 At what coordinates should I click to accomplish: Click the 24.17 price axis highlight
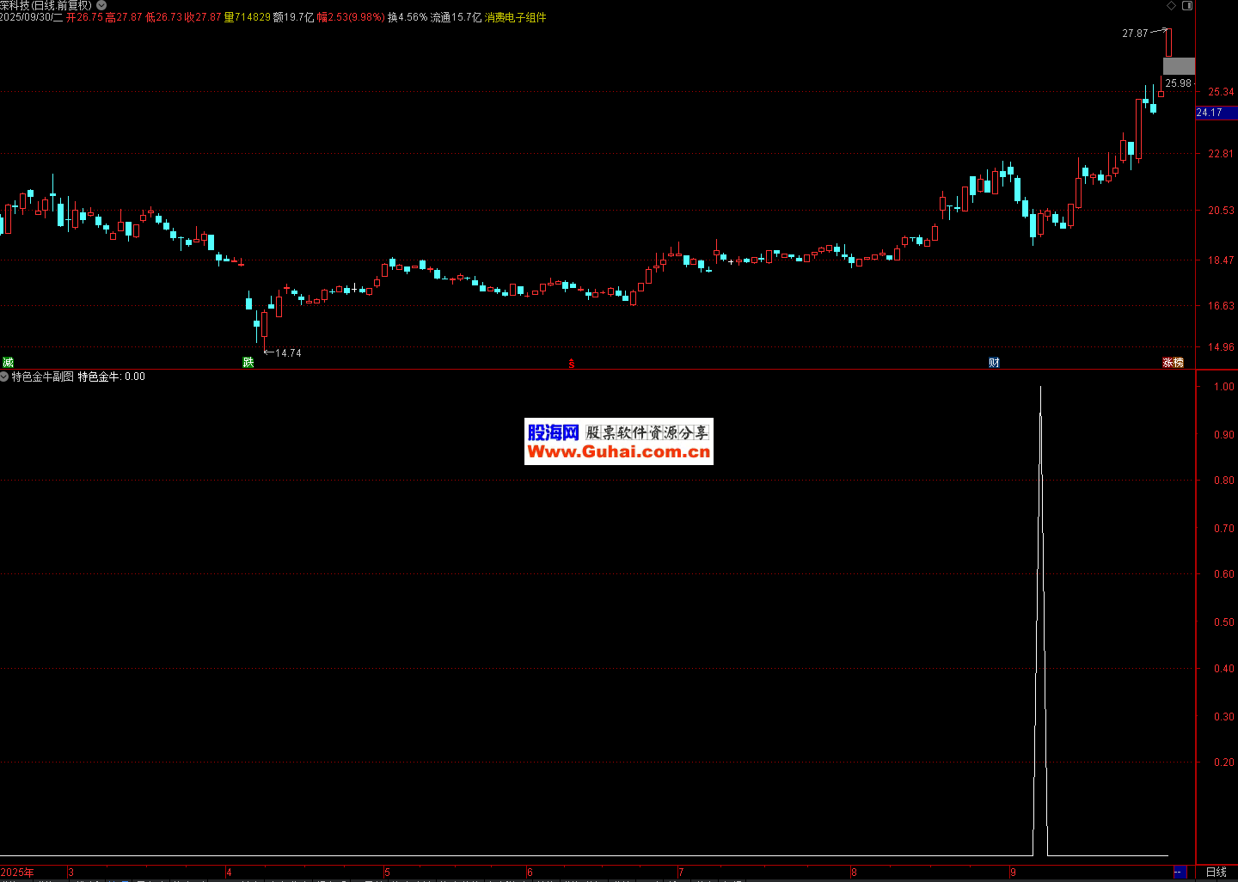(x=1210, y=113)
